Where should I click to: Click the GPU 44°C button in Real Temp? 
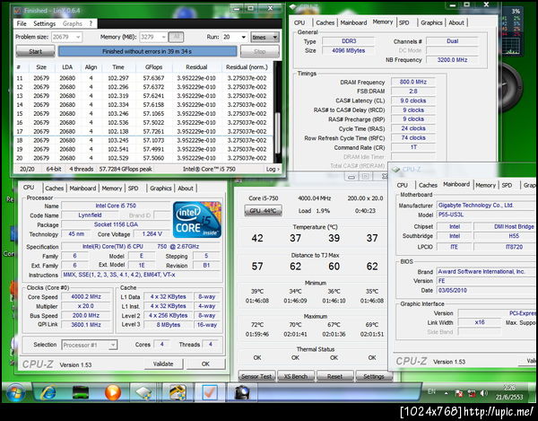[263, 210]
